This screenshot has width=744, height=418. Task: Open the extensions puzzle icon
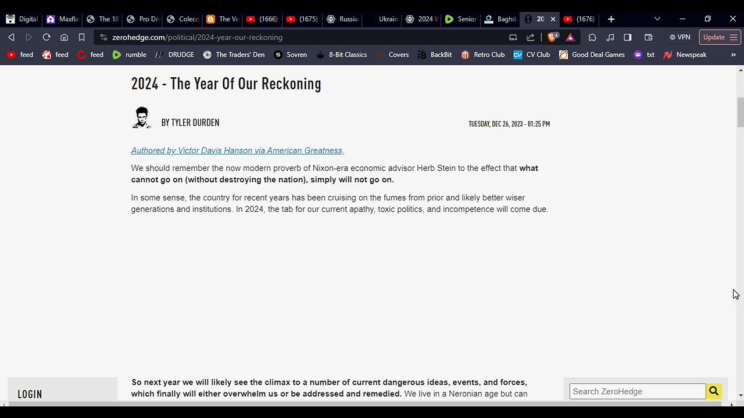click(592, 37)
